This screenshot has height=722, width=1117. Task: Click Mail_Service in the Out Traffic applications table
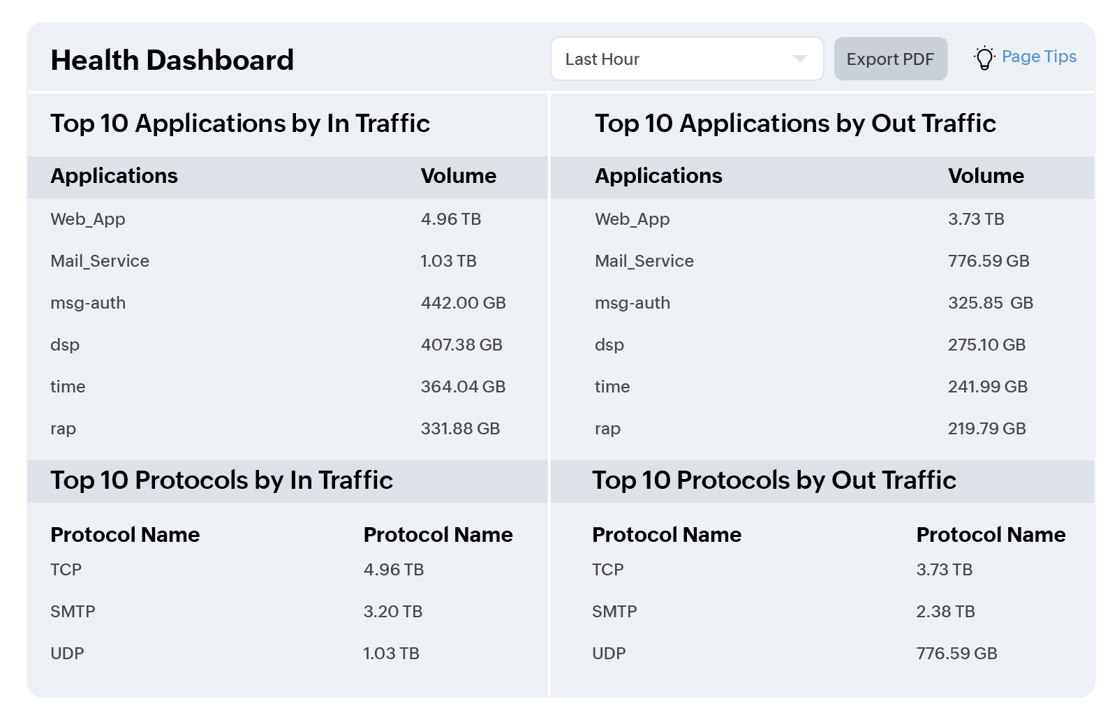(644, 261)
